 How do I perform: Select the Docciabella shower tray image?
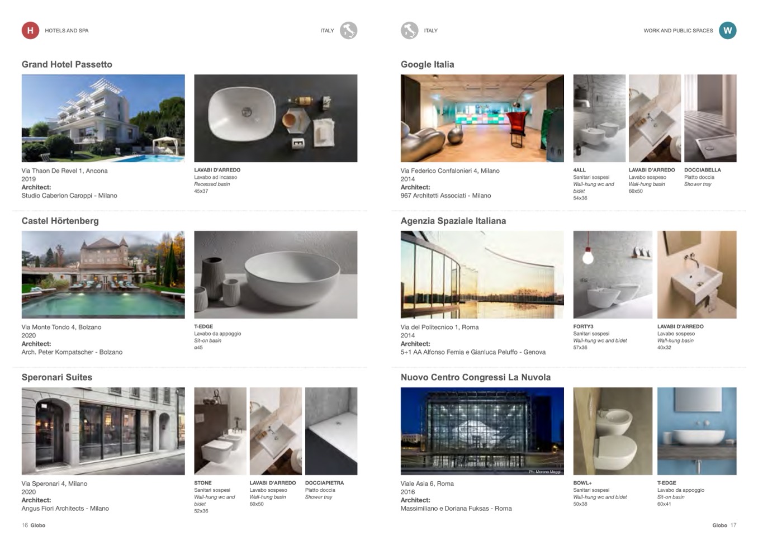click(710, 118)
